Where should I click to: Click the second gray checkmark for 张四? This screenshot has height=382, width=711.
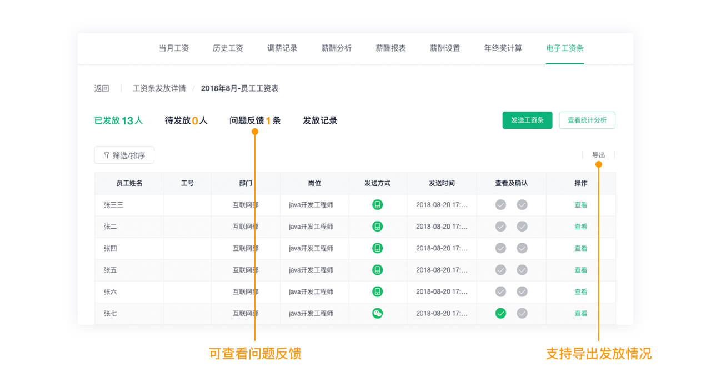pyautogui.click(x=522, y=248)
